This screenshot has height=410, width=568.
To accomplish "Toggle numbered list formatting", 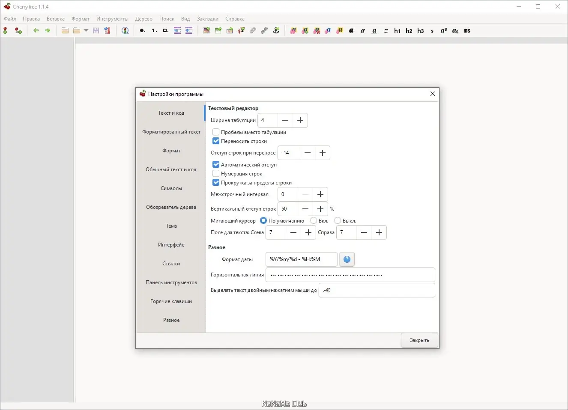I will 154,30.
